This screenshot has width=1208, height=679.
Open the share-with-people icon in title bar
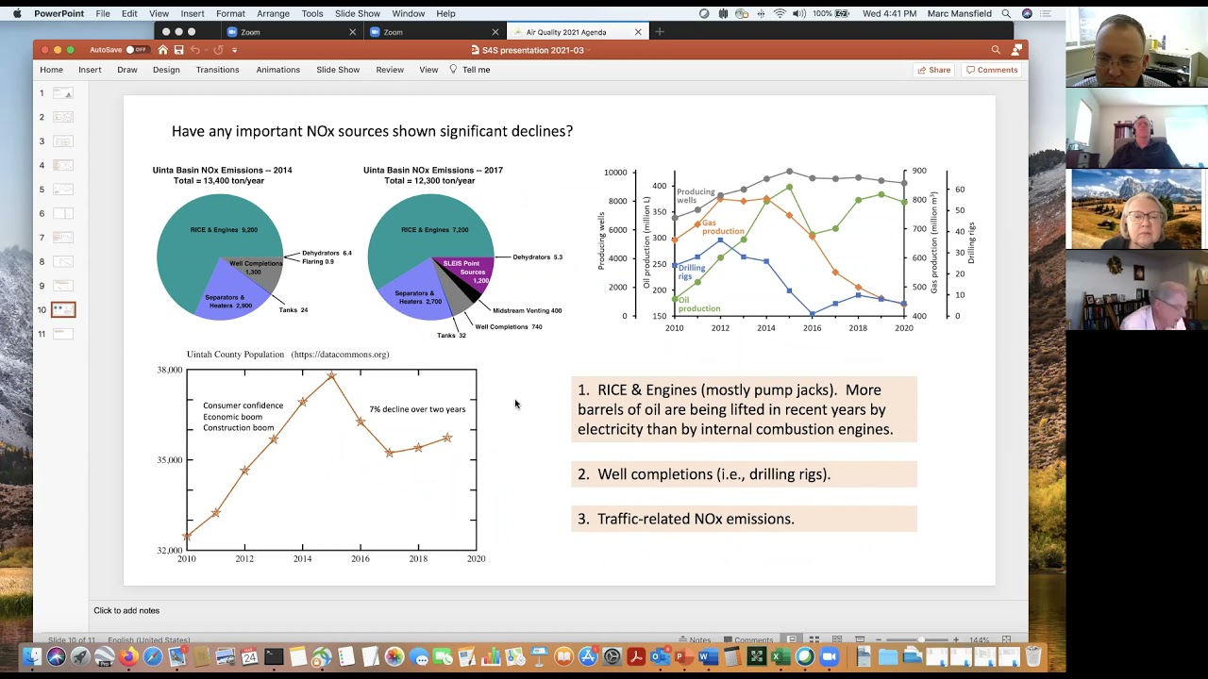coord(1016,50)
